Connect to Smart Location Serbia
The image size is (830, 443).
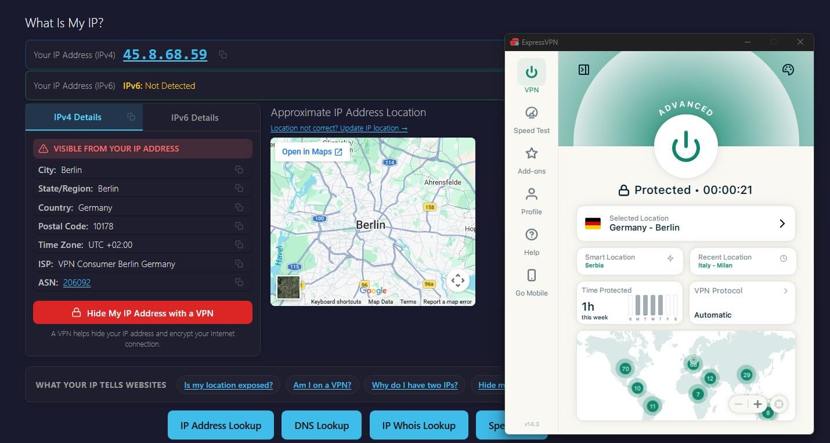click(x=629, y=261)
